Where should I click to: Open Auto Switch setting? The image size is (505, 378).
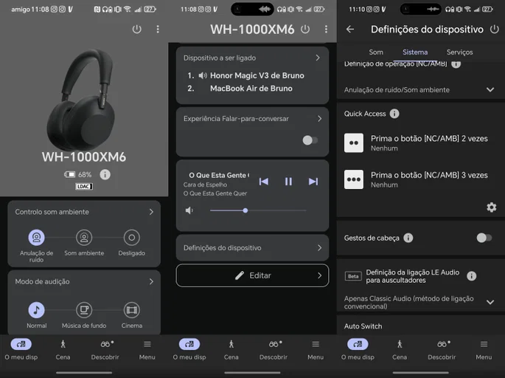363,326
